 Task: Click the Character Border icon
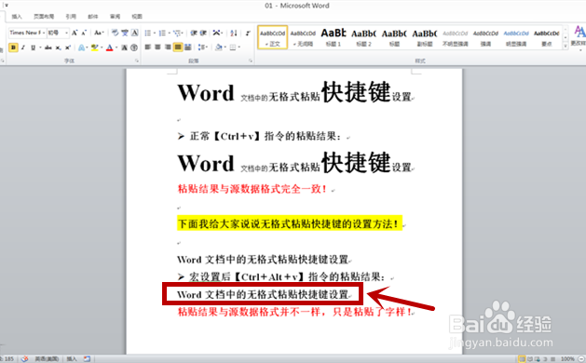coord(134,33)
